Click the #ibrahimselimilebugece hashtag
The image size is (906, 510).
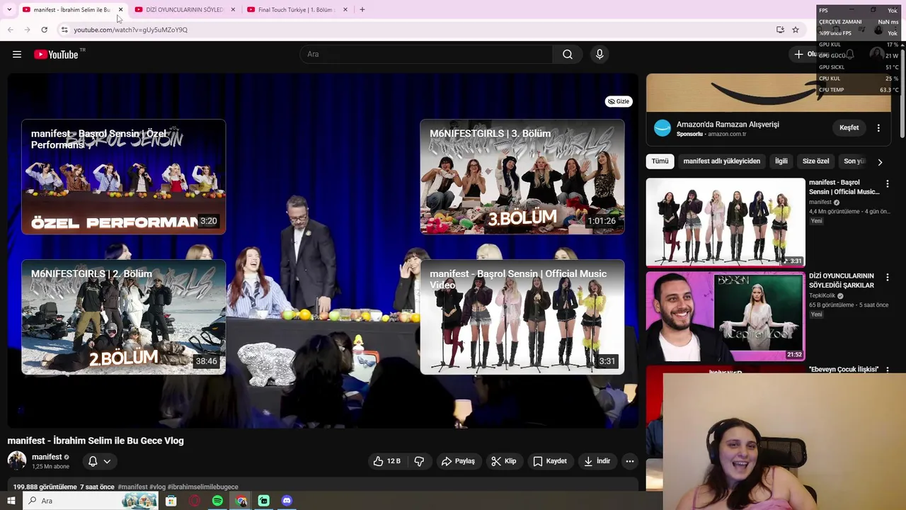click(x=203, y=487)
